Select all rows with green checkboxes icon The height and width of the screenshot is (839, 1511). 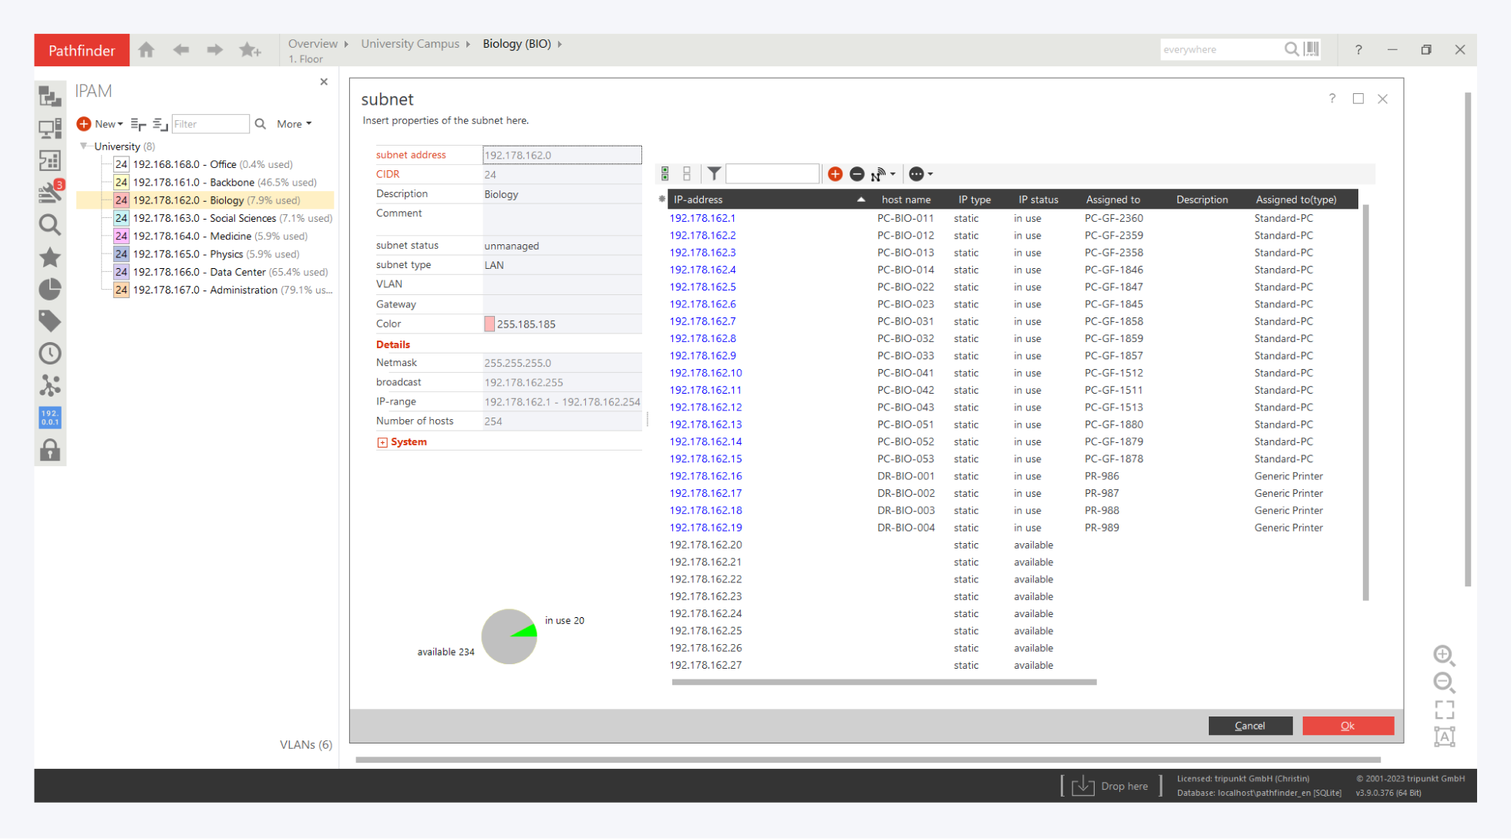coord(665,174)
